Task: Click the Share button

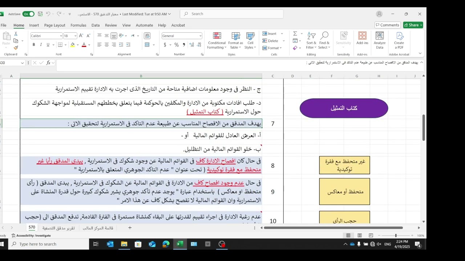Action: [413, 25]
